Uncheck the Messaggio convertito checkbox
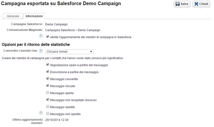Screen dimensions: 214x127 [48, 79]
